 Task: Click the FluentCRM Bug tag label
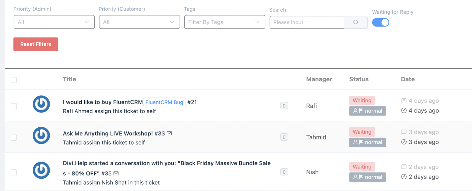pyautogui.click(x=164, y=102)
